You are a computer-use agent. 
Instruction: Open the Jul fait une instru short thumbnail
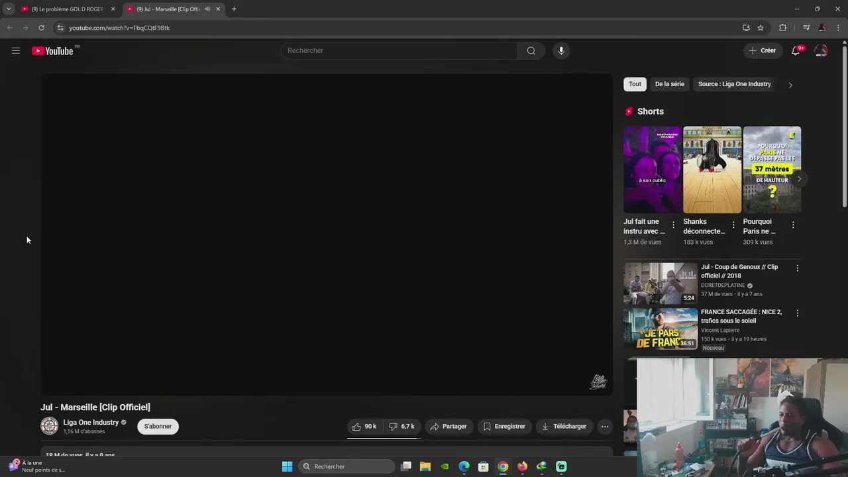(652, 170)
